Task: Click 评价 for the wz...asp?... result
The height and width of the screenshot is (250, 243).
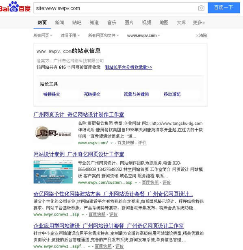Action: point(119,246)
